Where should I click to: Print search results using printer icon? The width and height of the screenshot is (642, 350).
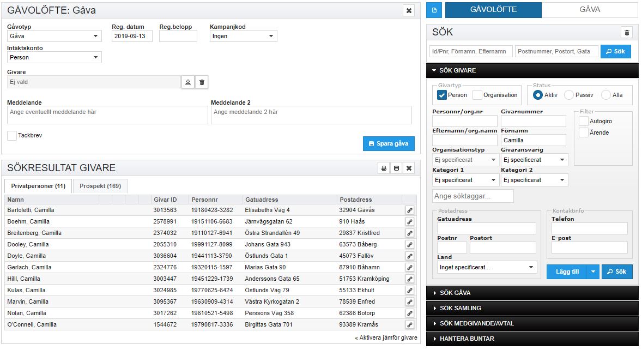384,168
